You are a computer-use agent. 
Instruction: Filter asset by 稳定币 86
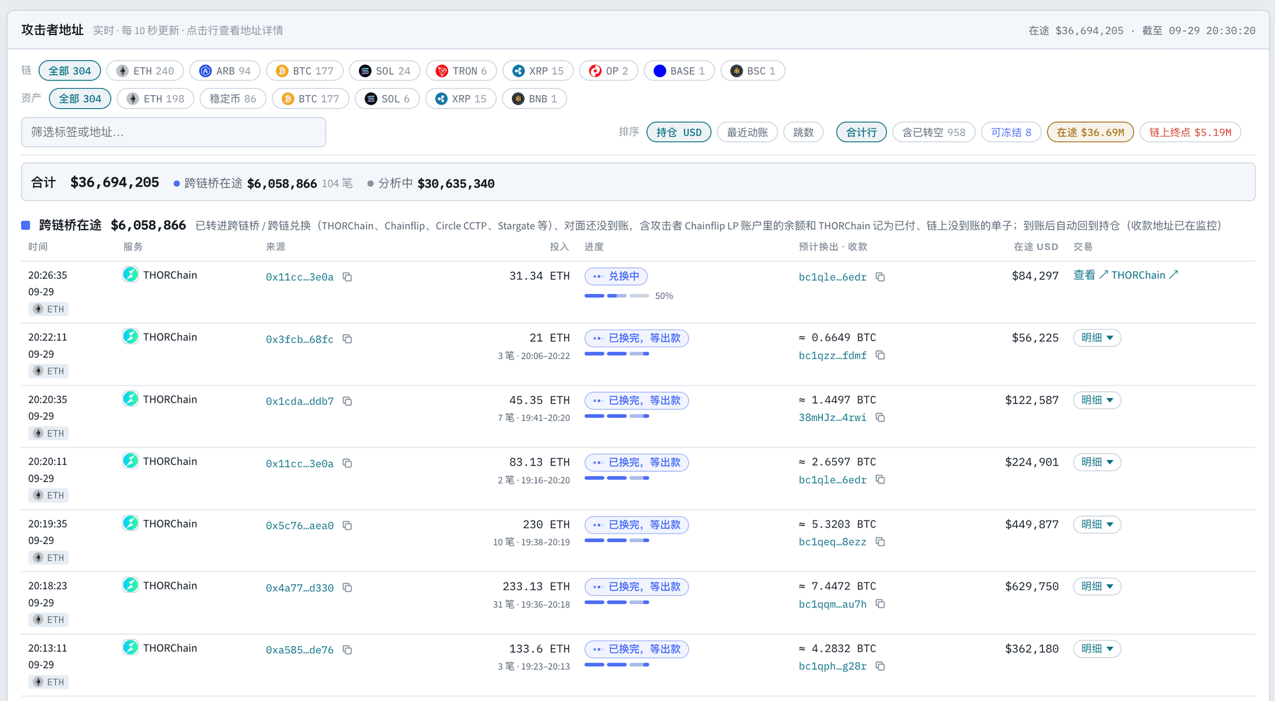pyautogui.click(x=233, y=99)
